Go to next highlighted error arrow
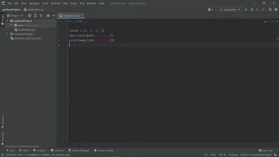The width and height of the screenshot is (279, 157). [276, 21]
